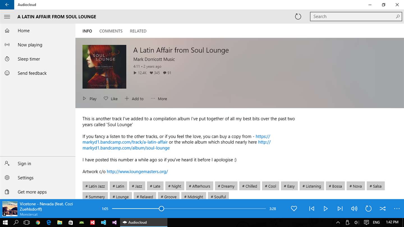The height and width of the screenshot is (227, 404).
Task: Open the loungemasters.org artwork link
Action: point(137,172)
